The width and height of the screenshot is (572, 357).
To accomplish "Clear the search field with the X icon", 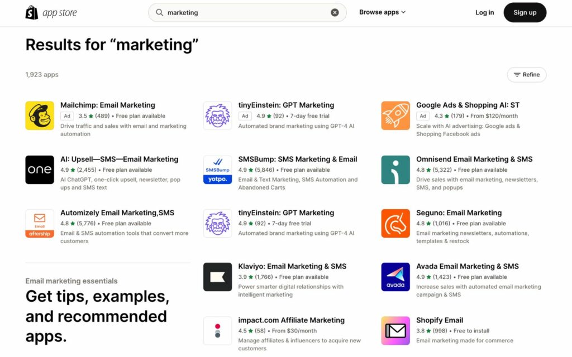I will click(335, 12).
